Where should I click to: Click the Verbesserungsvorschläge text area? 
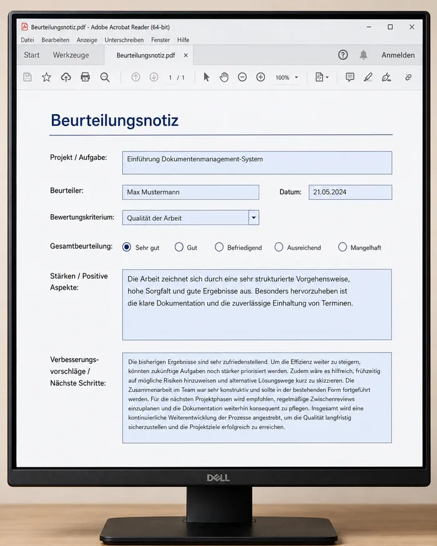pyautogui.click(x=257, y=397)
